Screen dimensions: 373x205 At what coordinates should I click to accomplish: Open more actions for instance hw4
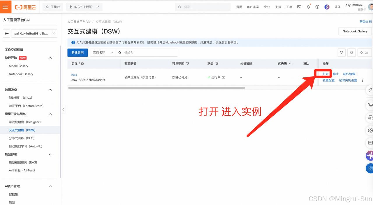click(x=363, y=80)
